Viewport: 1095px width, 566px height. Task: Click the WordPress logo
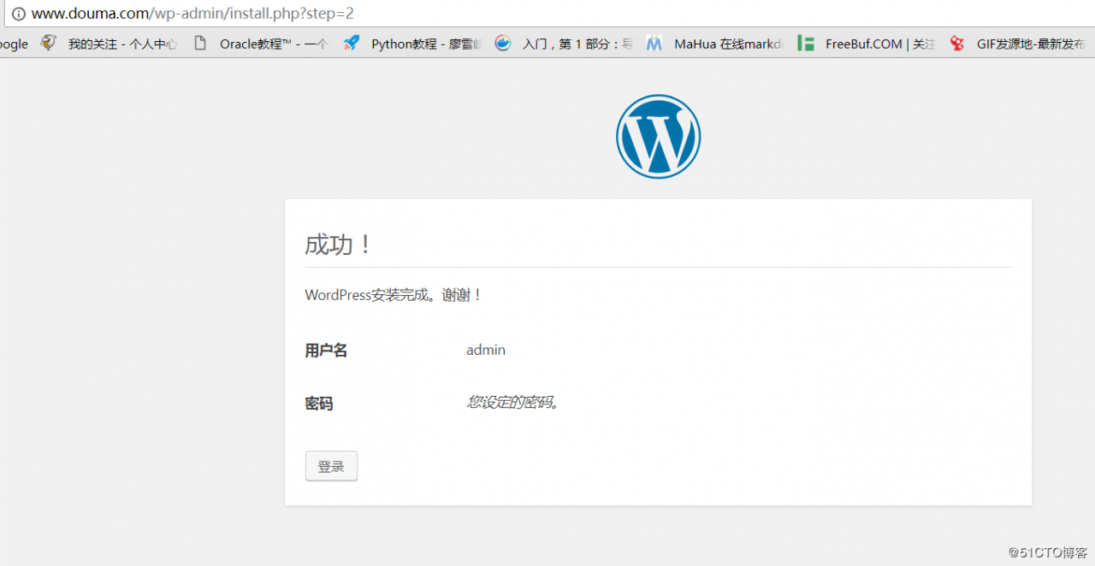659,137
